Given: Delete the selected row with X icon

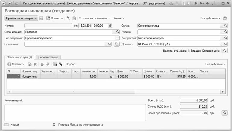Looking at the screenshot, I should pos(35,64).
